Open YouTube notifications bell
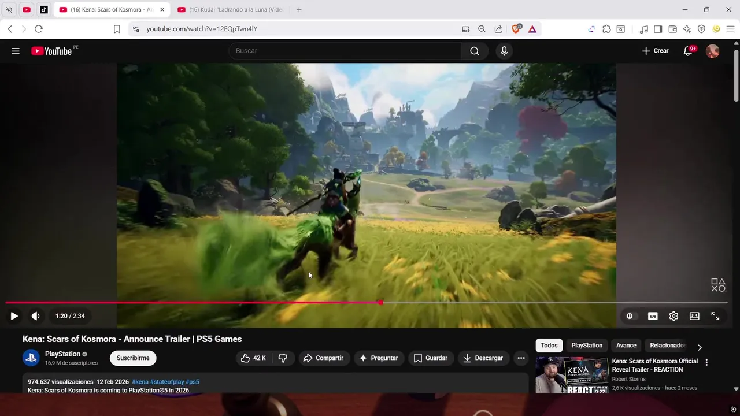The width and height of the screenshot is (740, 416). click(688, 51)
